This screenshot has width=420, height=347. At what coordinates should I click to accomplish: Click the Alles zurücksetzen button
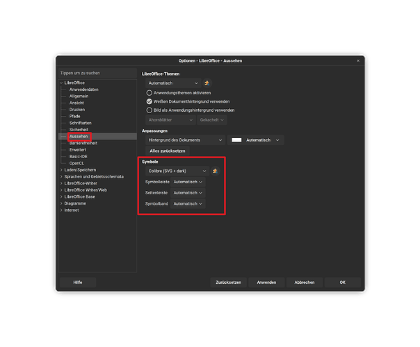[x=168, y=151]
